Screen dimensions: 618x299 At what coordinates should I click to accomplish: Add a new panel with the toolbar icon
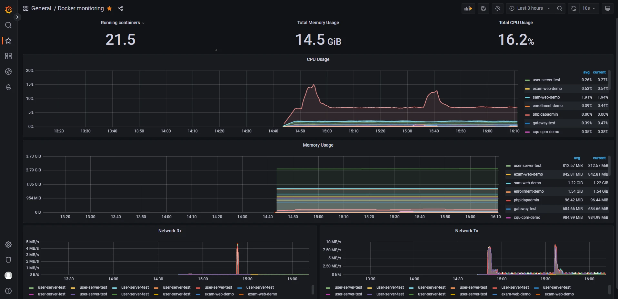click(468, 8)
